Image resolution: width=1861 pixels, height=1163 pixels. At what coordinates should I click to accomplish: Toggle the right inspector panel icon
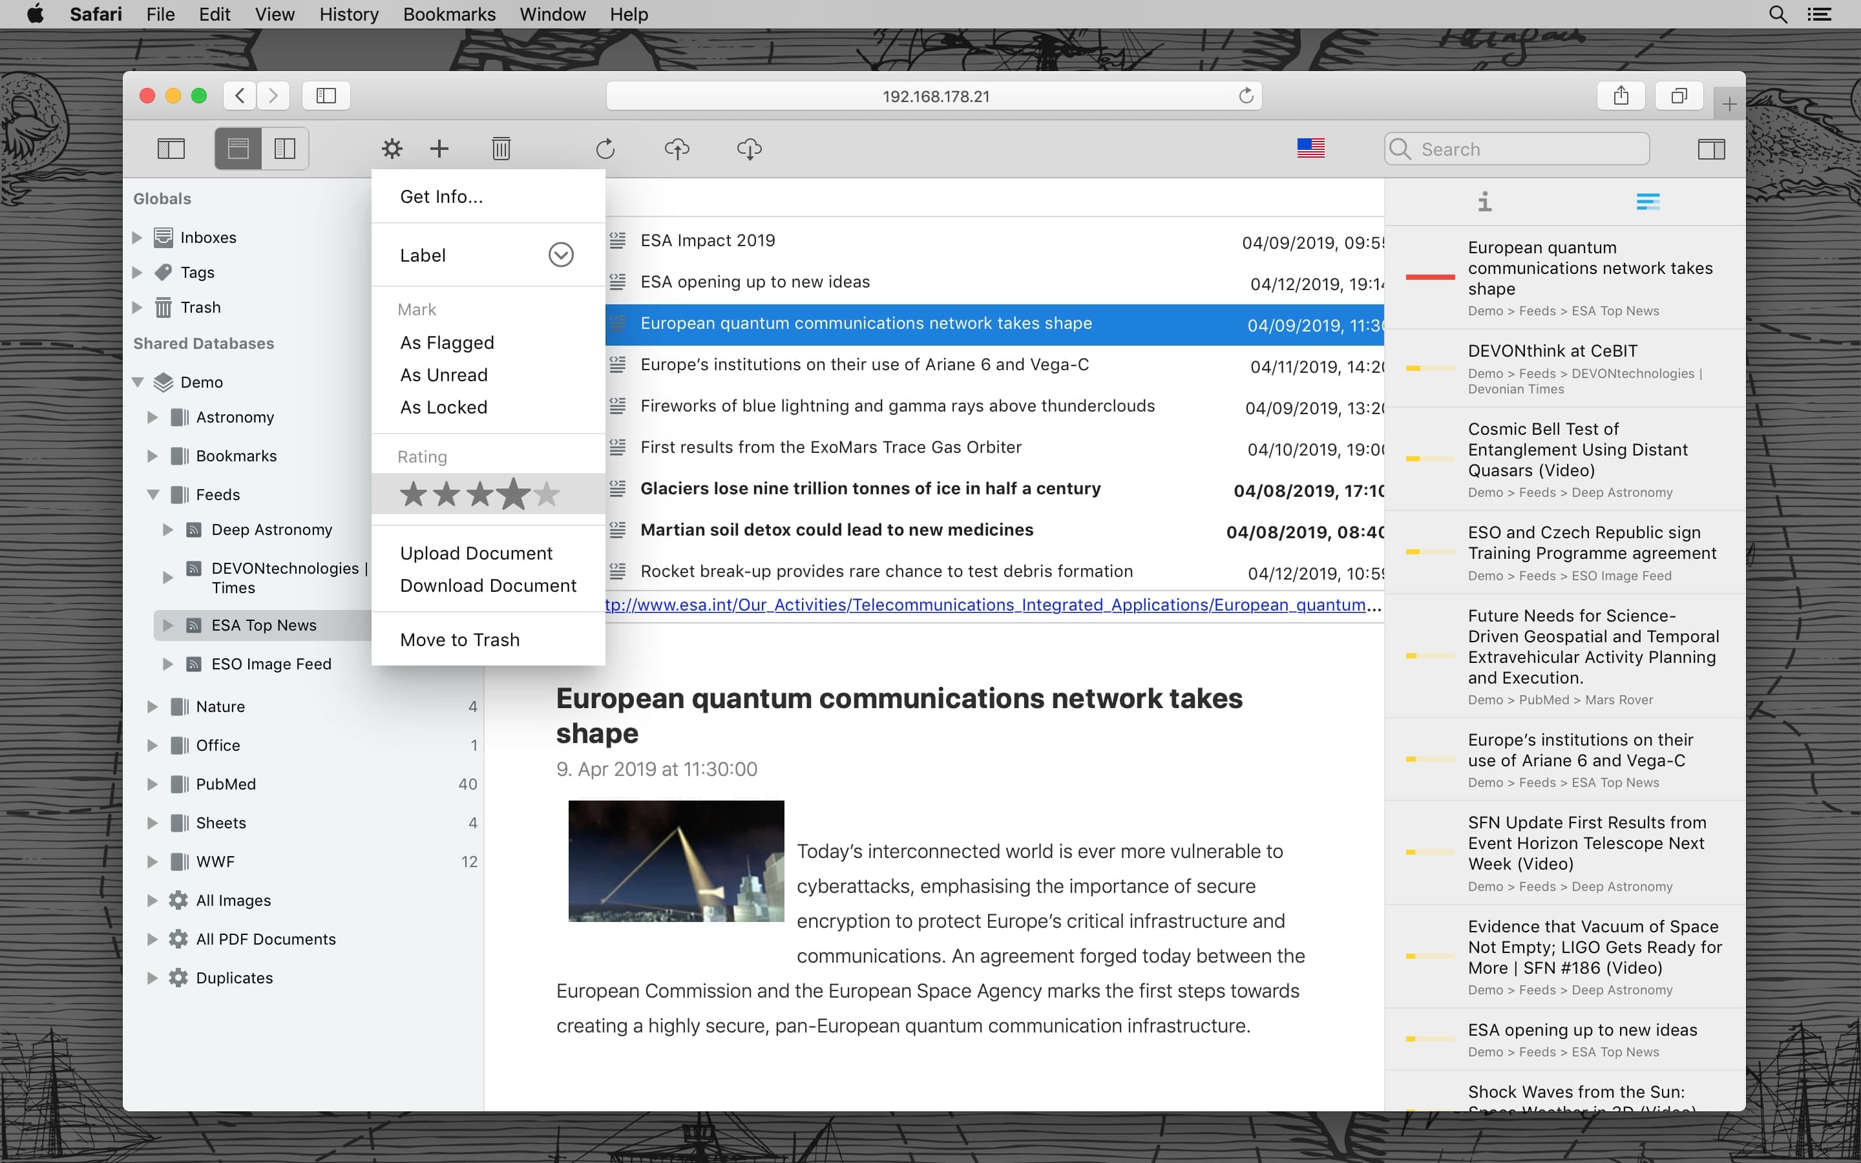tap(1711, 149)
